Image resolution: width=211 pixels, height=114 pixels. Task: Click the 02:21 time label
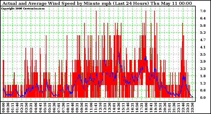click(x=22, y=107)
